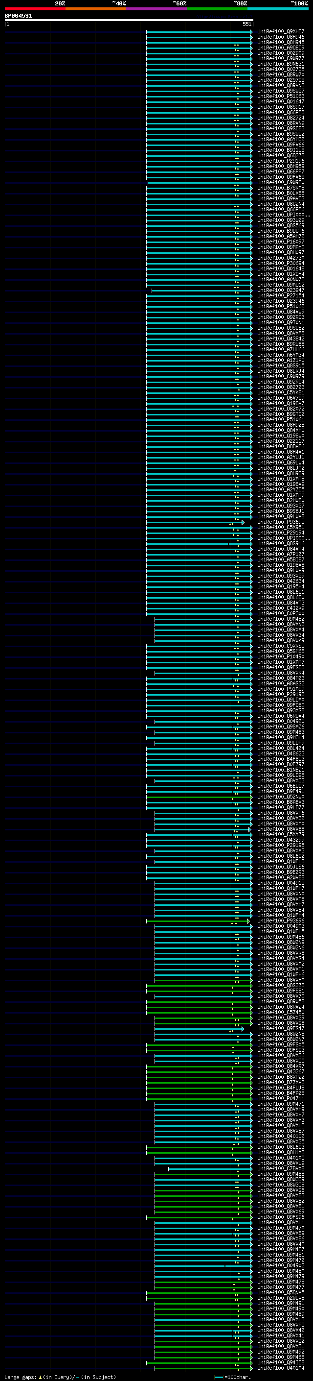Open the UniRef100_Q94ID8 entry
Image resolution: width=313 pixels, height=1381 pixels.
[x=281, y=1363]
